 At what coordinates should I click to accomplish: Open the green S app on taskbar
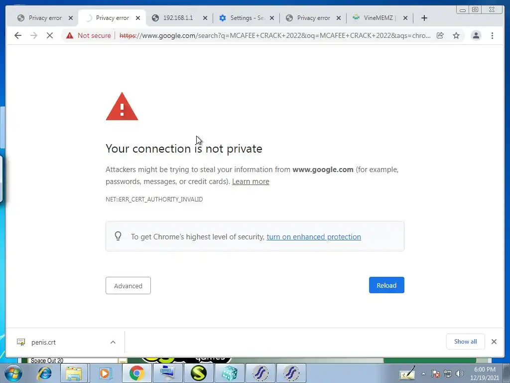pyautogui.click(x=199, y=373)
